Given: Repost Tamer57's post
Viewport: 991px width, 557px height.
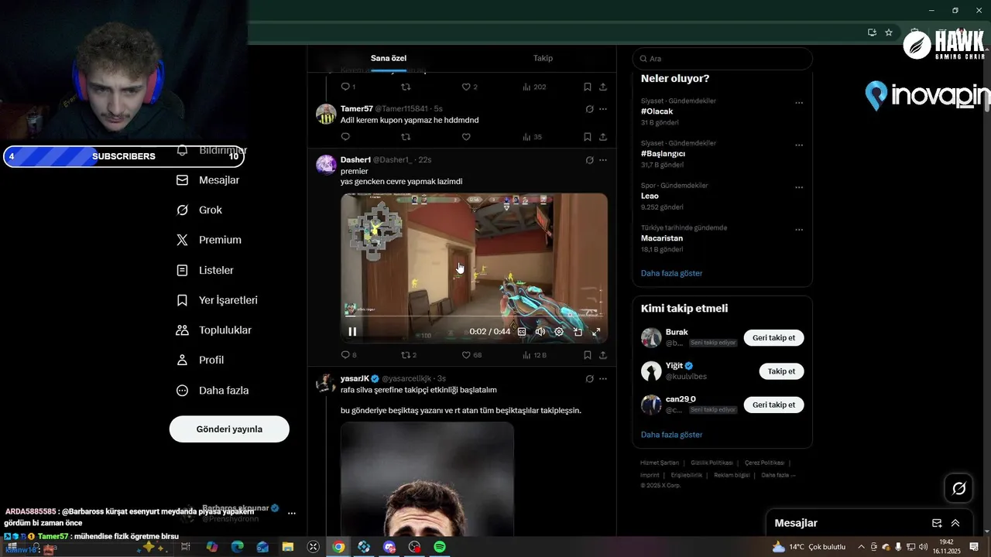Looking at the screenshot, I should pos(406,137).
